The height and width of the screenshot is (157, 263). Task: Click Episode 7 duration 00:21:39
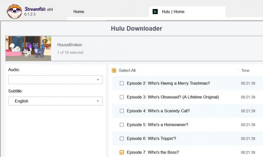point(248,153)
